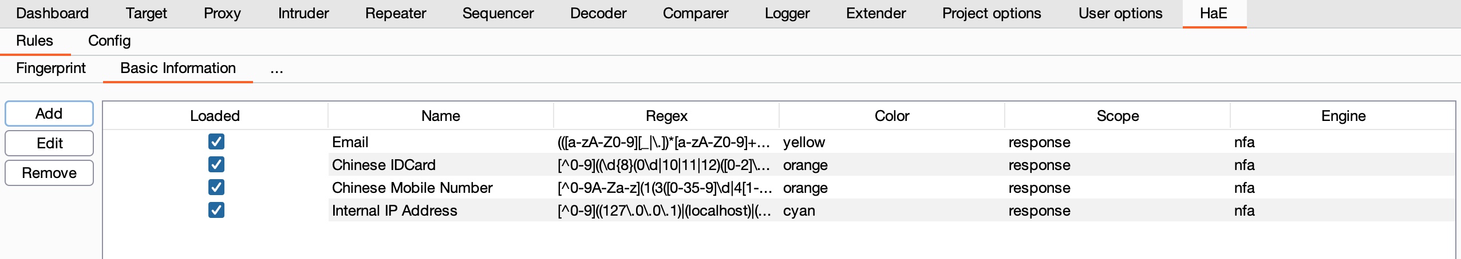Switch to the Config tab
This screenshot has width=1461, height=259.
pyautogui.click(x=109, y=41)
